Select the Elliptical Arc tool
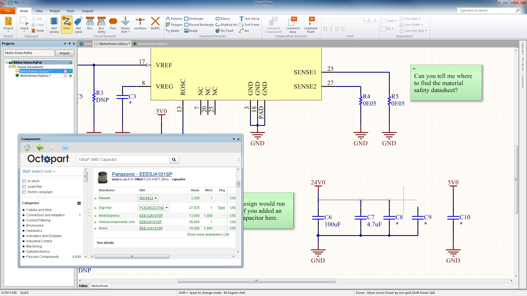This screenshot has height=296, width=527. [227, 25]
